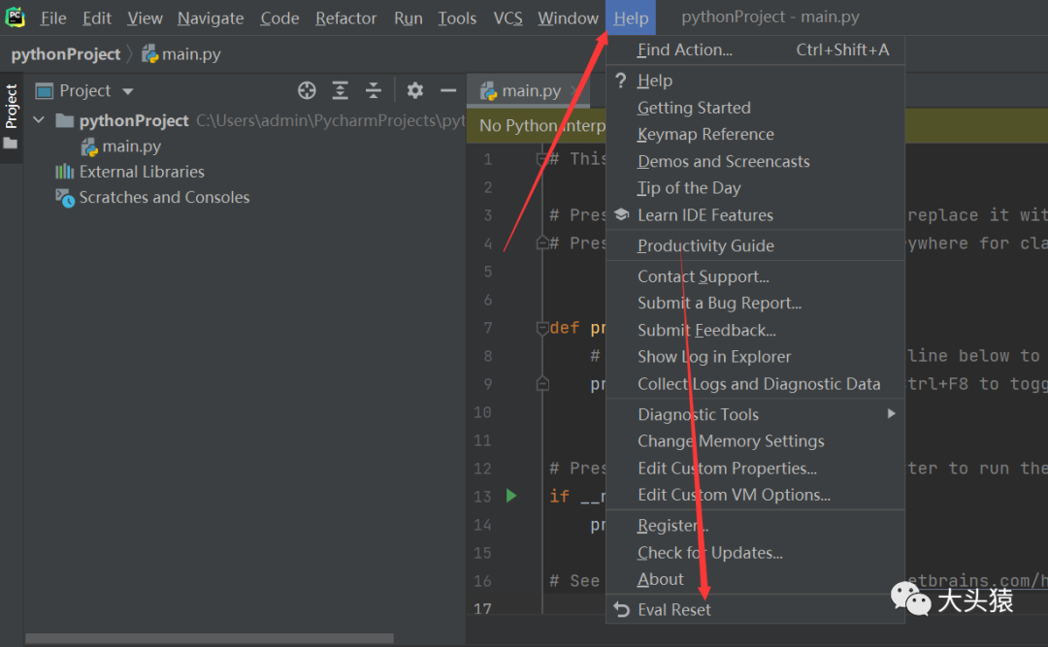This screenshot has width=1048, height=647.
Task: Expand the Diagnostic Tools submenu arrow
Action: [x=891, y=414]
